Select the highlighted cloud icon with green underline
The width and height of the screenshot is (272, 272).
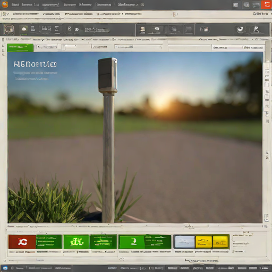pyautogui.click(x=24, y=29)
